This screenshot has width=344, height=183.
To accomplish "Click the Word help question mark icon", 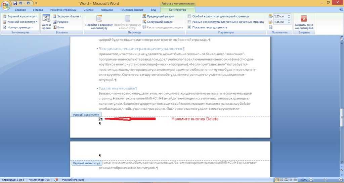I will [x=340, y=10].
